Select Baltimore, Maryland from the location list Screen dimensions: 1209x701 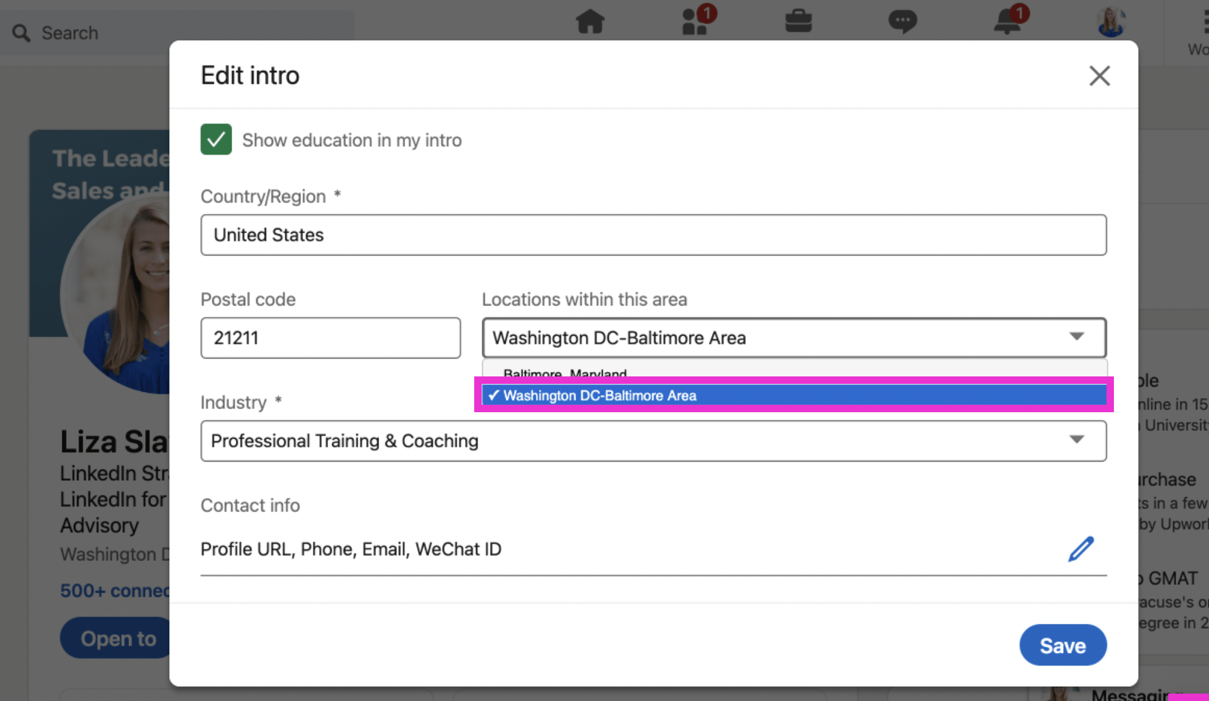click(x=565, y=373)
